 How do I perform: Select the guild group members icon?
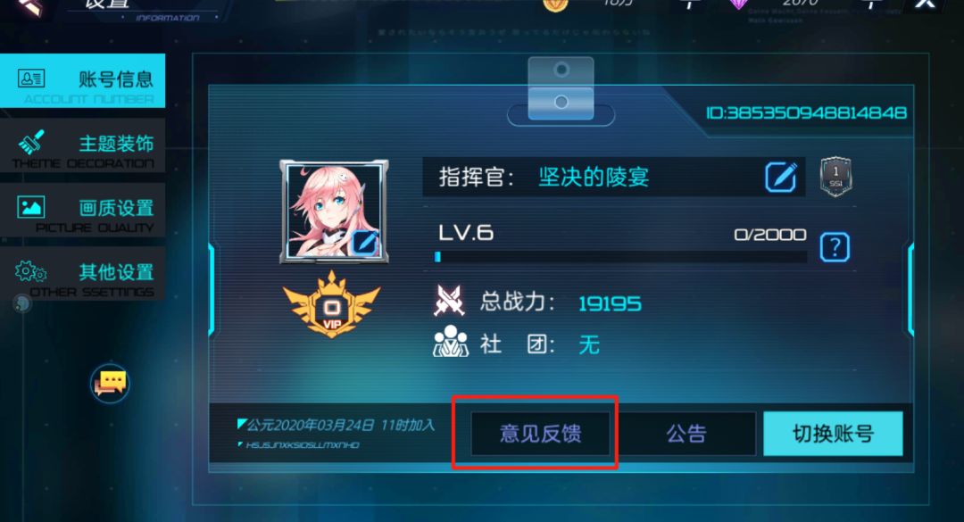point(451,341)
